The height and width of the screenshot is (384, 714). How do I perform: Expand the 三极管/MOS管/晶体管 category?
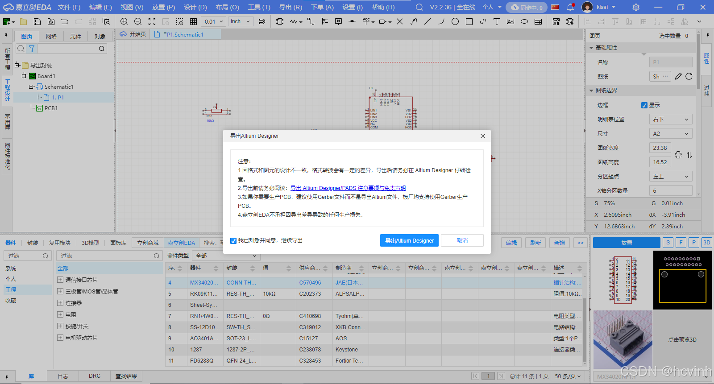coord(60,291)
